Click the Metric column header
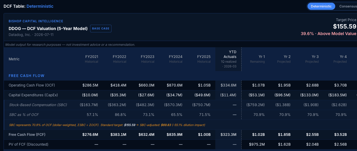This screenshot has height=151, width=357. click(14, 59)
